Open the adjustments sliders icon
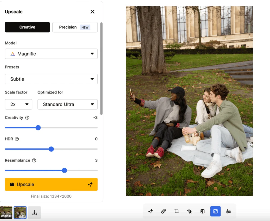Screen dimensions: 270x221 tap(228, 211)
